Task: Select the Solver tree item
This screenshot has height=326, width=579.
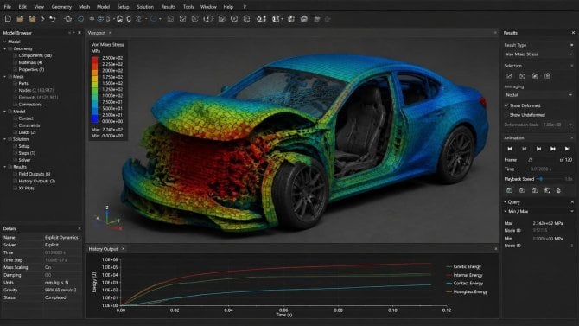Action: click(24, 160)
